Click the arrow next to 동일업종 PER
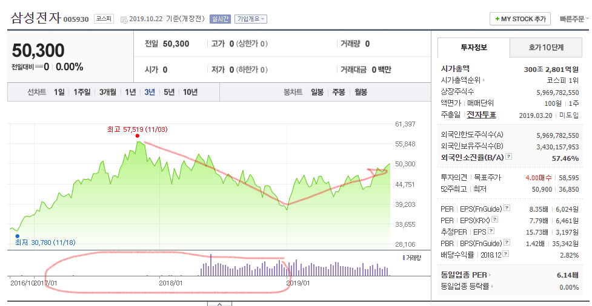 pos(490,275)
